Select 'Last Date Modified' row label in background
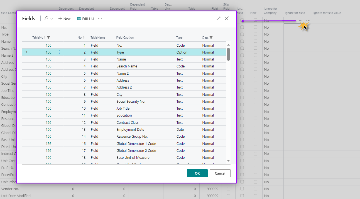360x199 pixels. tap(16, 196)
